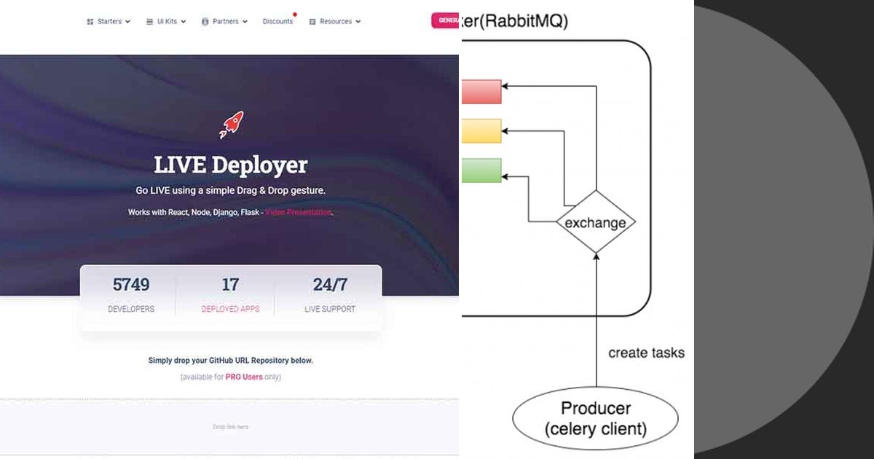Click the 17 deployed apps number
Viewport: 874px width, 459px height.
(230, 285)
